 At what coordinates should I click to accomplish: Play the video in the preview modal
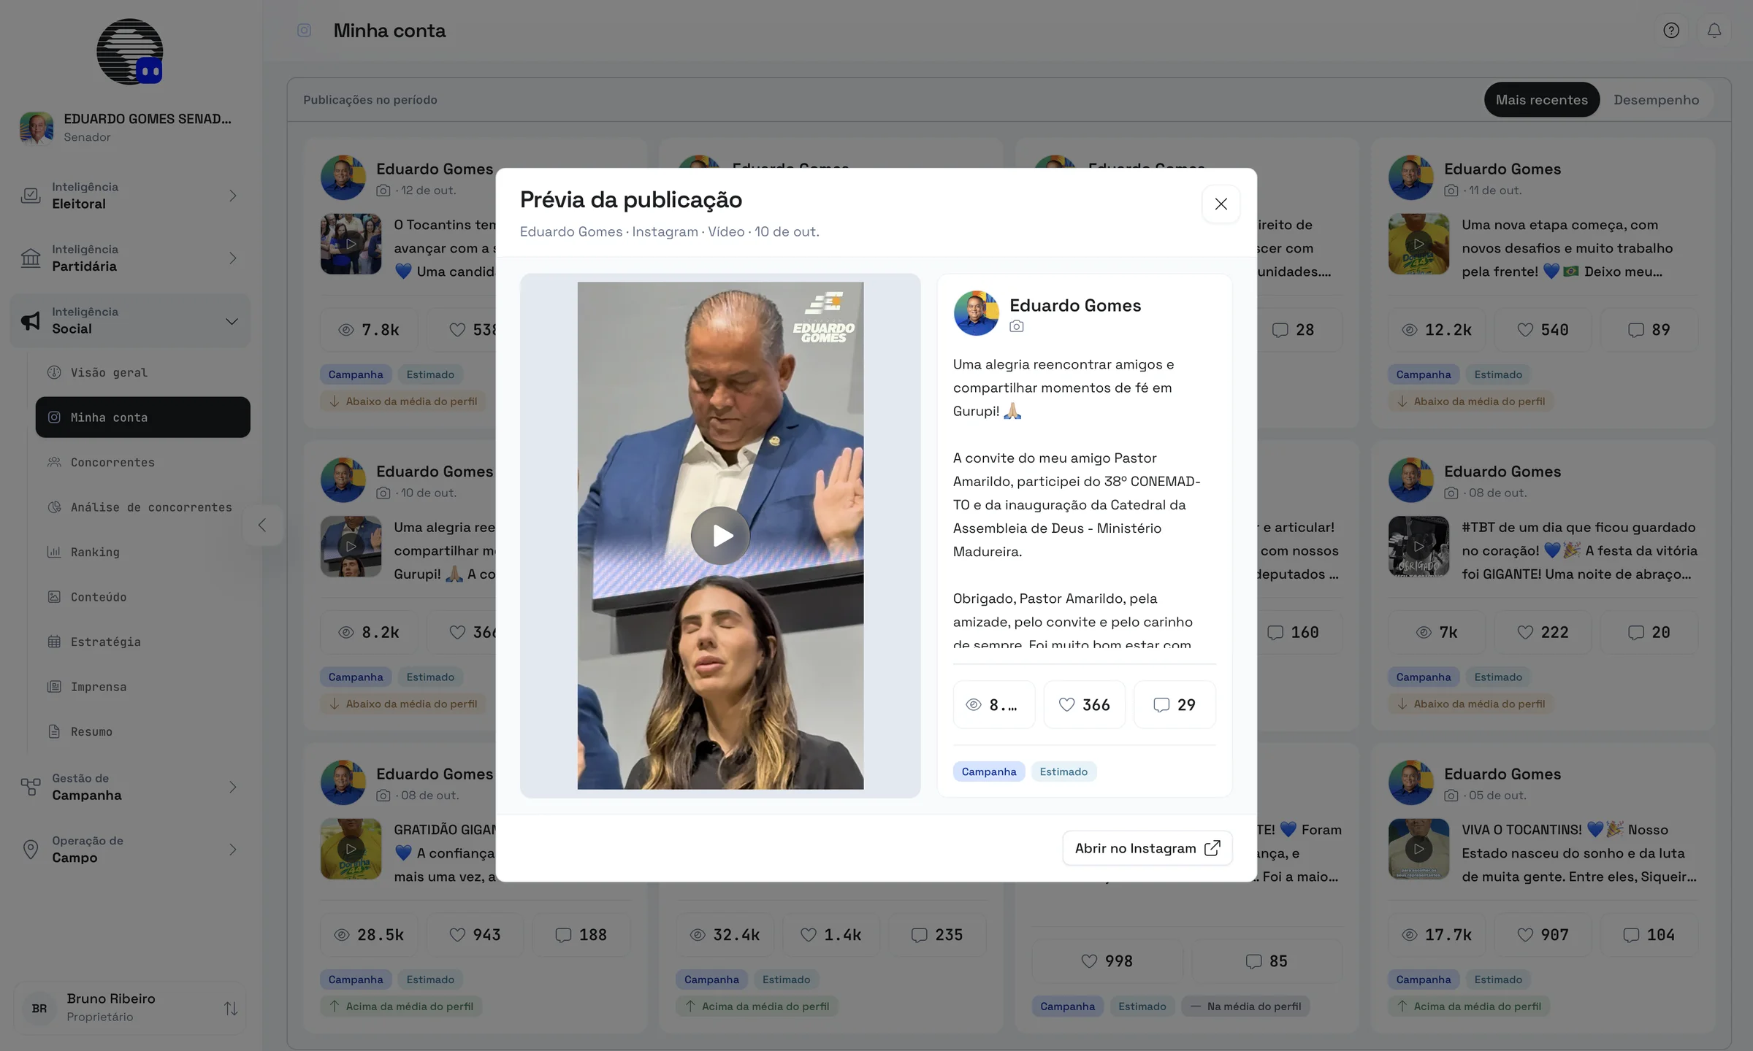tap(720, 536)
